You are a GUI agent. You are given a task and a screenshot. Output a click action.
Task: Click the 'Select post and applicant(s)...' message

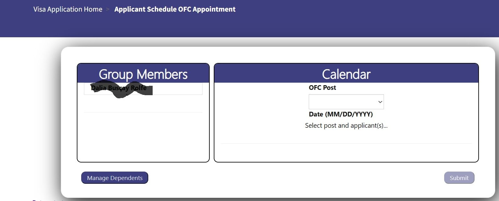click(346, 126)
